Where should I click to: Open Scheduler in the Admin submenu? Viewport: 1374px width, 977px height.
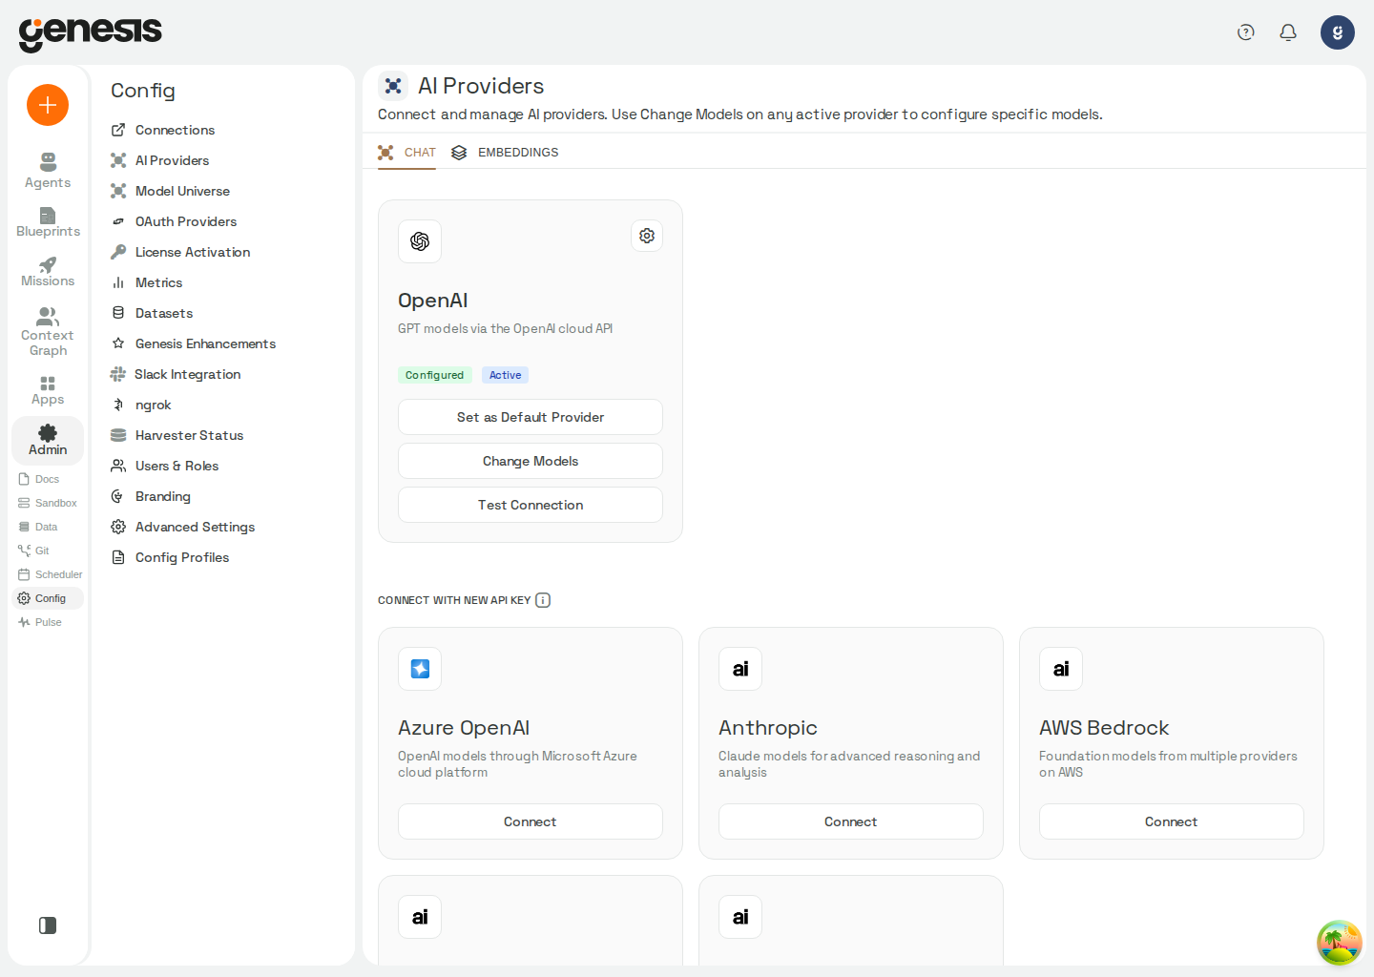[50, 574]
